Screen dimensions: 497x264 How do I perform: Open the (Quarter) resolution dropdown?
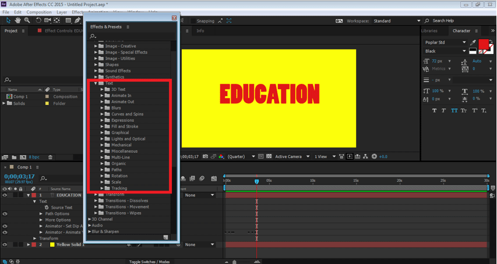pos(241,157)
